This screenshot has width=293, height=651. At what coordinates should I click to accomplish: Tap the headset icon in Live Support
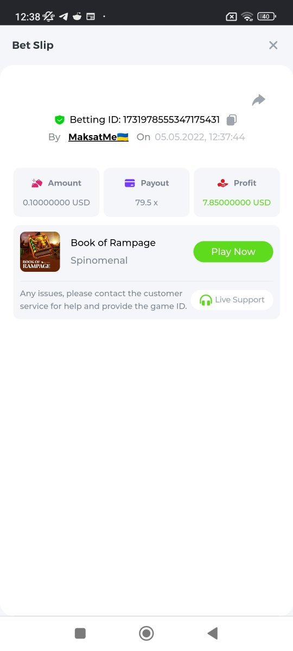pyautogui.click(x=206, y=300)
